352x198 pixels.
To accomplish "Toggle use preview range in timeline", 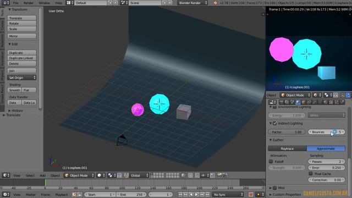I will click(x=74, y=194).
